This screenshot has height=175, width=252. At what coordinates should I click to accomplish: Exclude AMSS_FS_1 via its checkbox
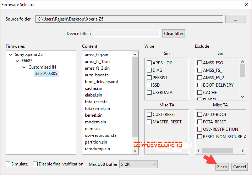[199, 70]
